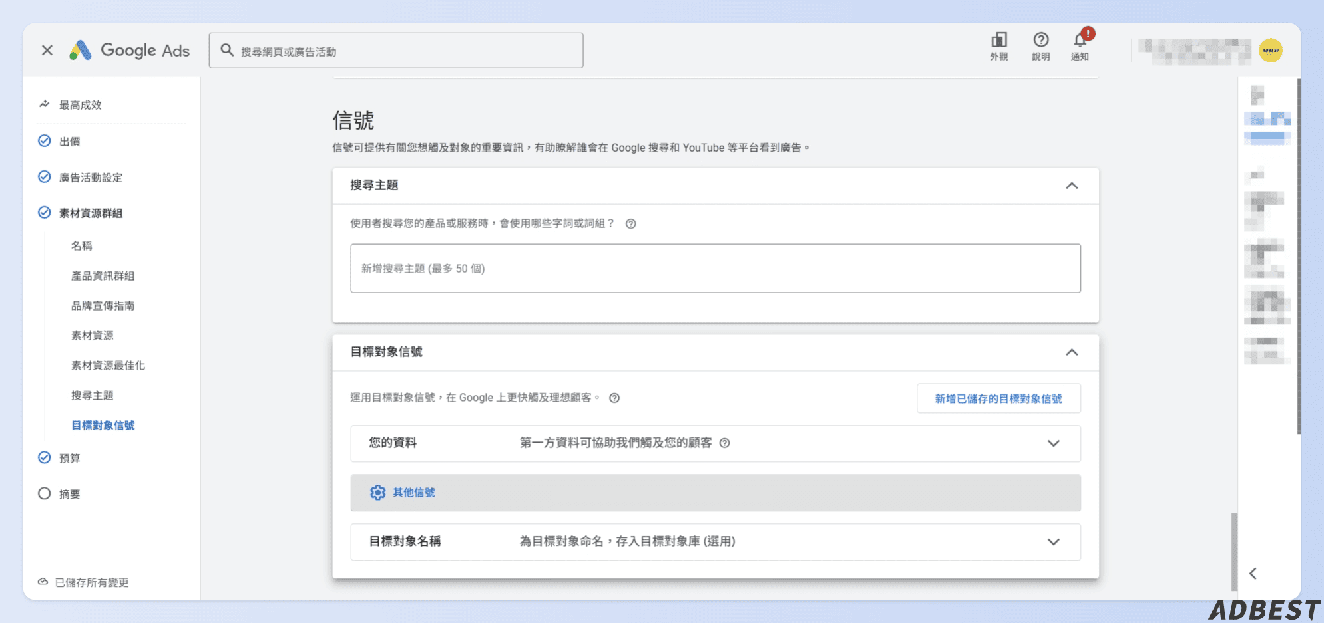
Task: Click the search magnifier icon
Action: point(227,50)
